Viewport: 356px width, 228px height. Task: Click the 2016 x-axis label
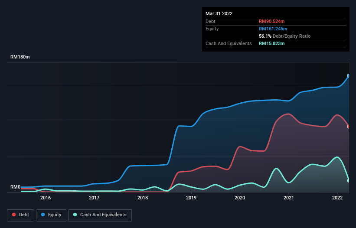tap(46, 198)
